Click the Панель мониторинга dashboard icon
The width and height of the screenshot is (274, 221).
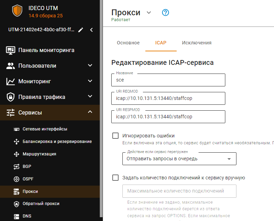10,50
